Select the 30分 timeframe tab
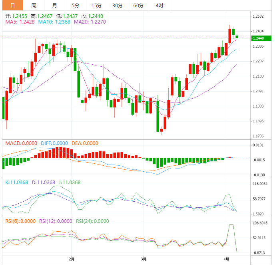 (118, 5)
